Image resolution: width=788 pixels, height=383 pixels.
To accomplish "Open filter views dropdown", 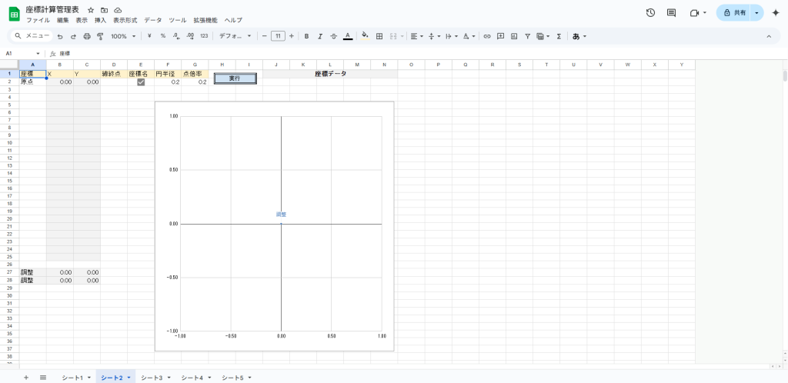I will [x=543, y=36].
